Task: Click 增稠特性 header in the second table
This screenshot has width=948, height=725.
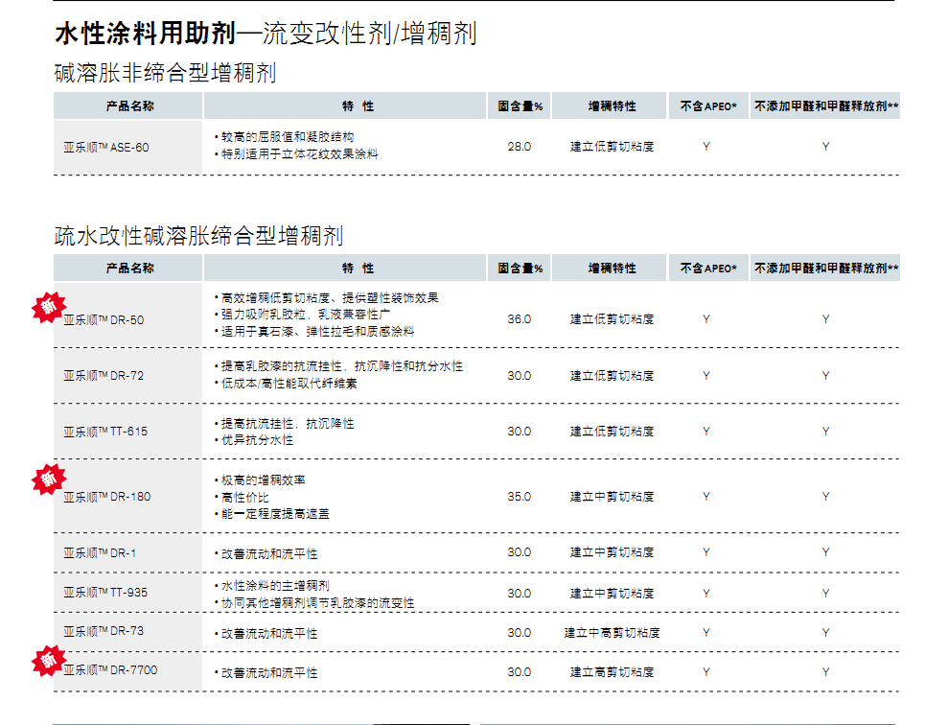Action: 612,269
